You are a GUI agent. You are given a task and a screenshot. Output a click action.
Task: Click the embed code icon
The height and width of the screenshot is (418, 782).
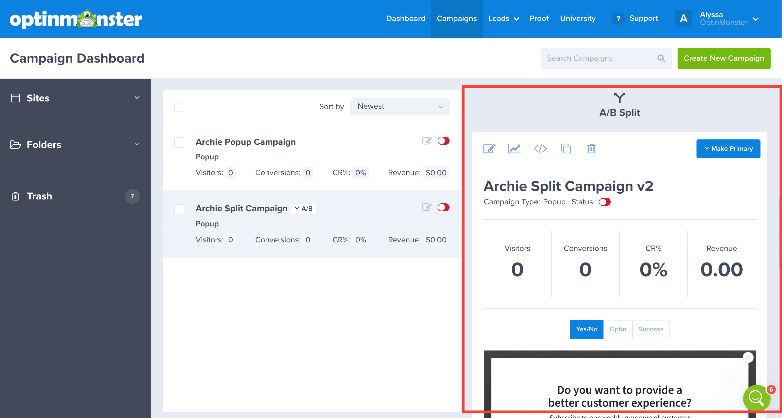pos(540,148)
